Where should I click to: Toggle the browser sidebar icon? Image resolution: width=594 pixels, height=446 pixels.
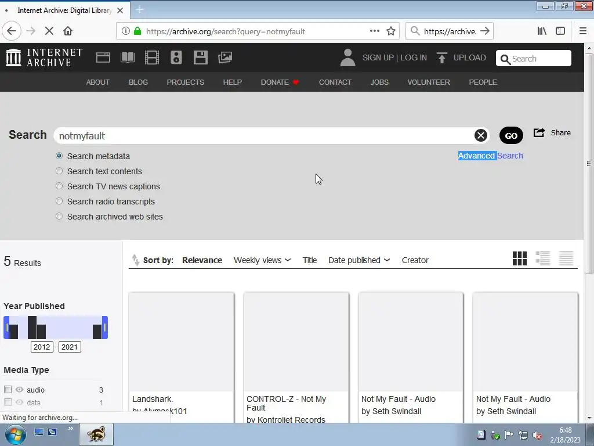coord(560,31)
